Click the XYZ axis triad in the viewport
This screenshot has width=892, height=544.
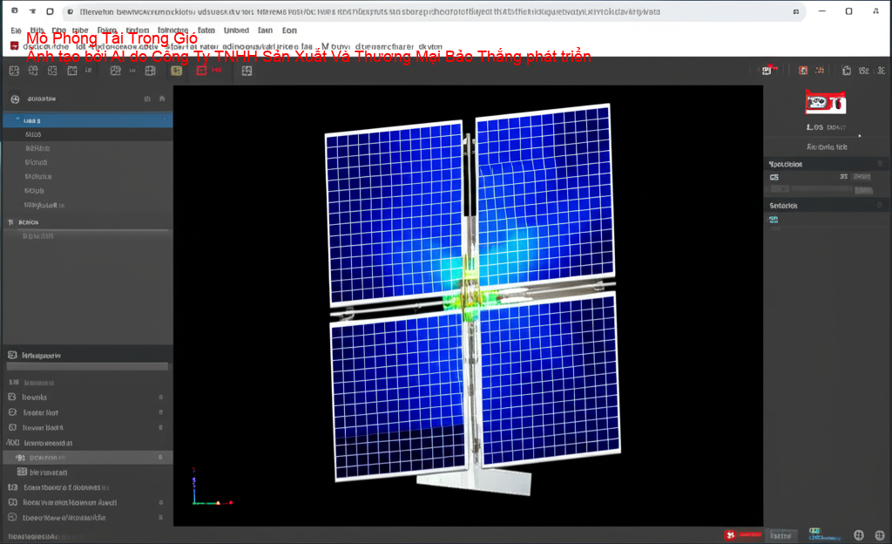(x=212, y=487)
